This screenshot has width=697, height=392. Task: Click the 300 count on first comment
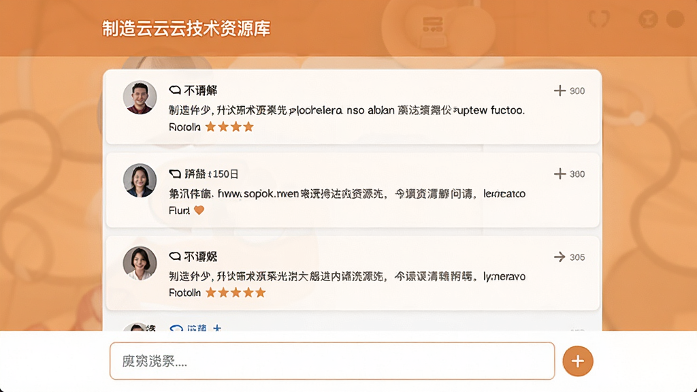click(577, 91)
